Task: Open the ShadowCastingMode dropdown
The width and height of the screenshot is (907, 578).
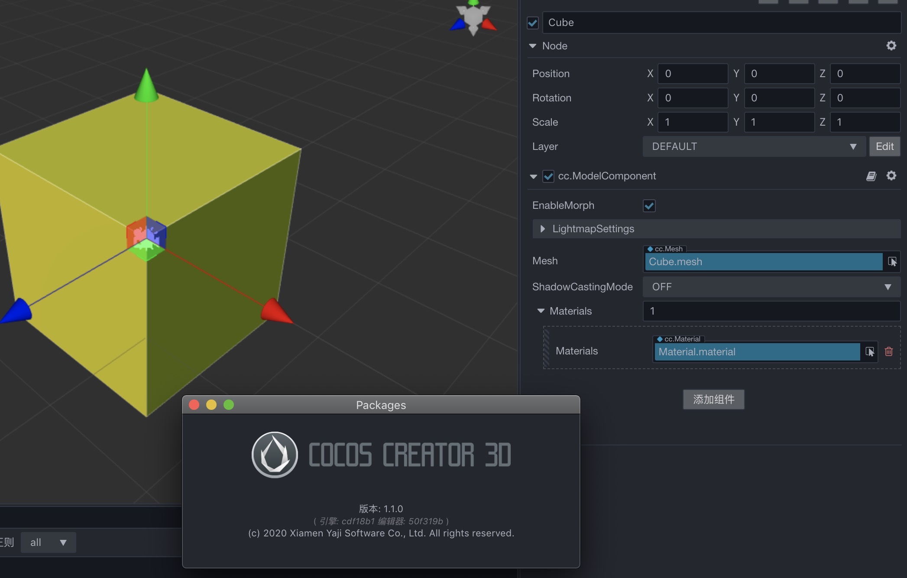Action: tap(771, 287)
